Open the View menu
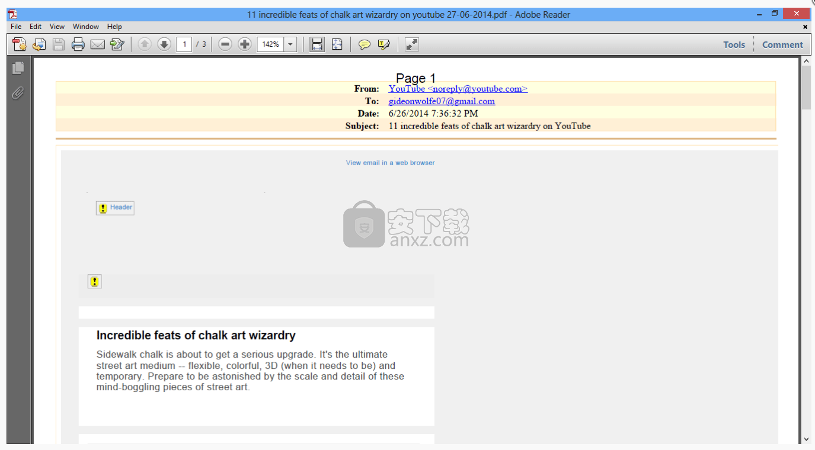 [57, 27]
